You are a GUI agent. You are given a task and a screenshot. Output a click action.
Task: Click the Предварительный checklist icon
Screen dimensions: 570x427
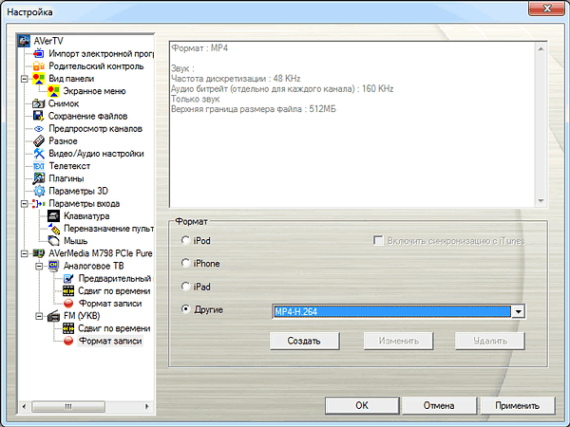point(68,278)
